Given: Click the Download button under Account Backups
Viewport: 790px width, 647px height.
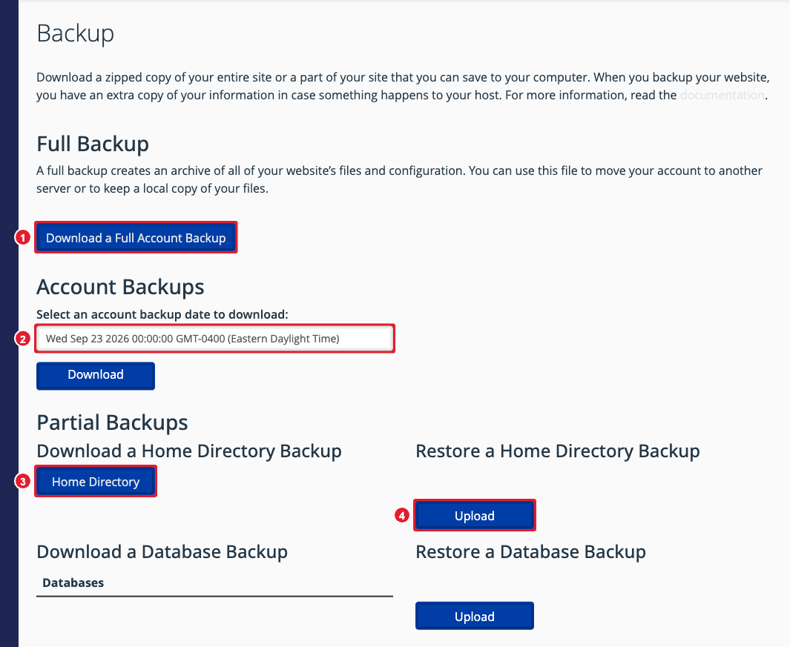Looking at the screenshot, I should 96,376.
